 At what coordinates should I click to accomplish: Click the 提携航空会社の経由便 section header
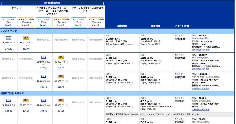point(12,93)
